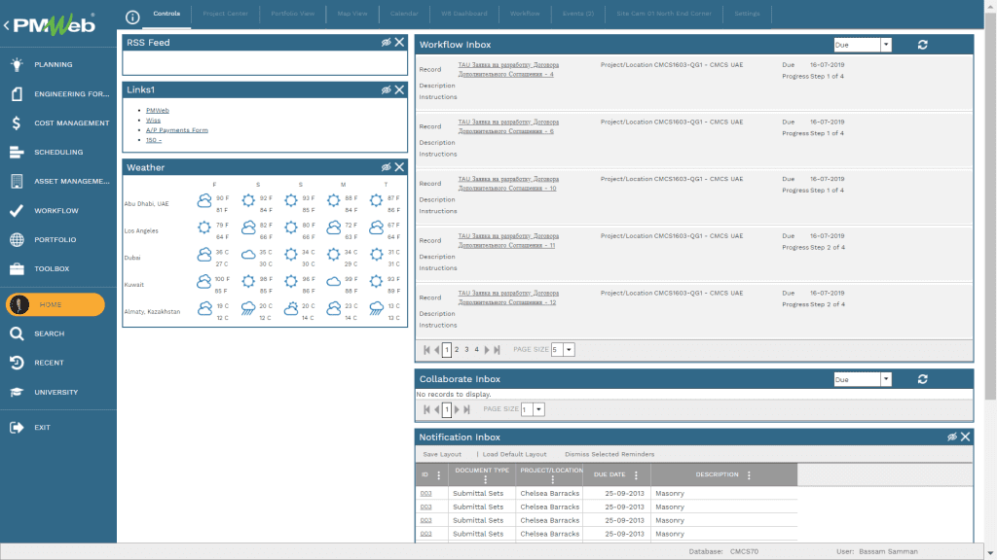Click the Workflow Inbox page size field

coord(557,350)
